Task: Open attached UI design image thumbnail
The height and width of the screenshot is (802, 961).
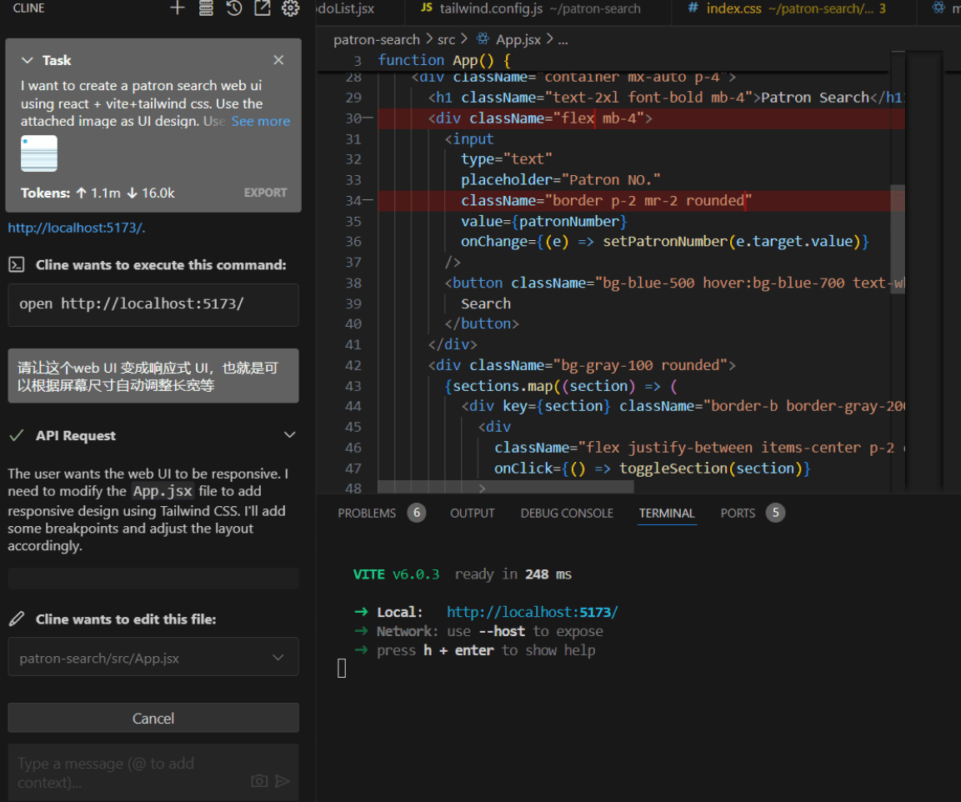Action: 39,153
